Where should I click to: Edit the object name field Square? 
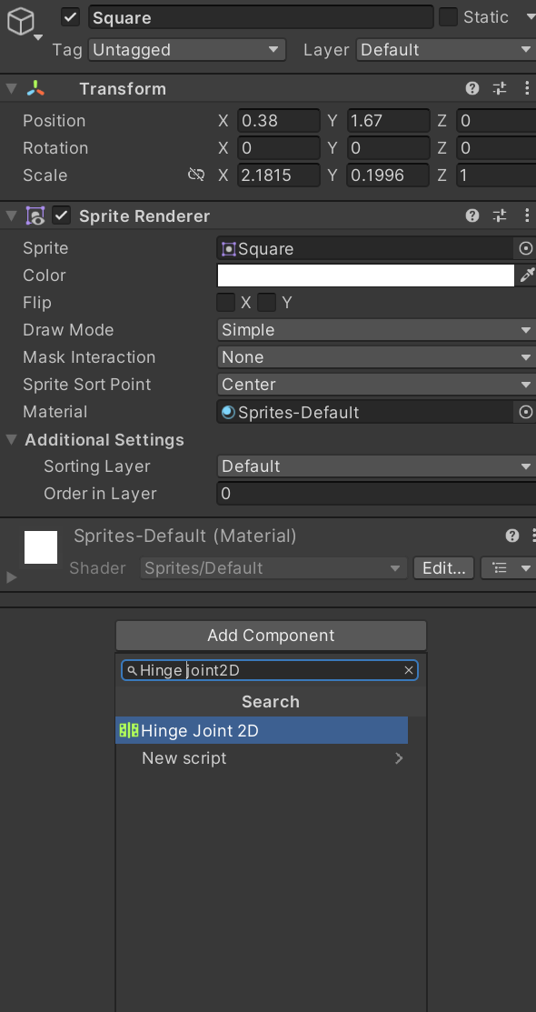coord(261,17)
